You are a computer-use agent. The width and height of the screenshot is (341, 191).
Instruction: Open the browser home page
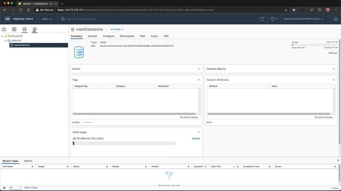[x=28, y=10]
